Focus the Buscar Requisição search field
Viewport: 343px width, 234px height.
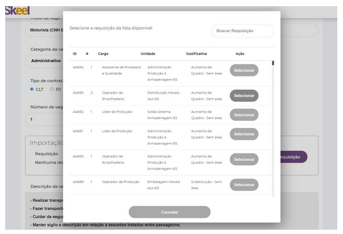(x=242, y=31)
